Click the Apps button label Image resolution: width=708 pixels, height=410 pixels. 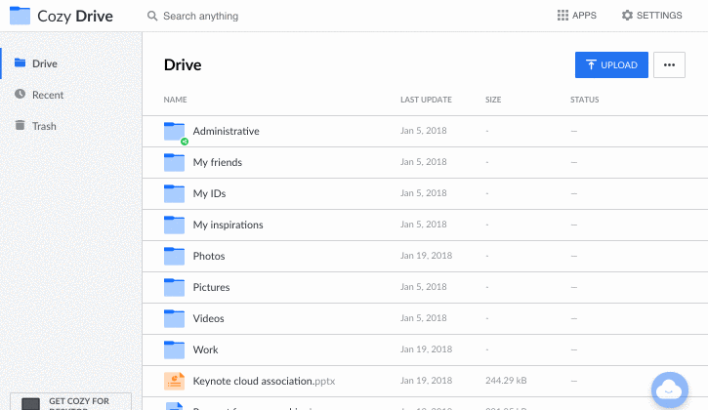click(584, 16)
